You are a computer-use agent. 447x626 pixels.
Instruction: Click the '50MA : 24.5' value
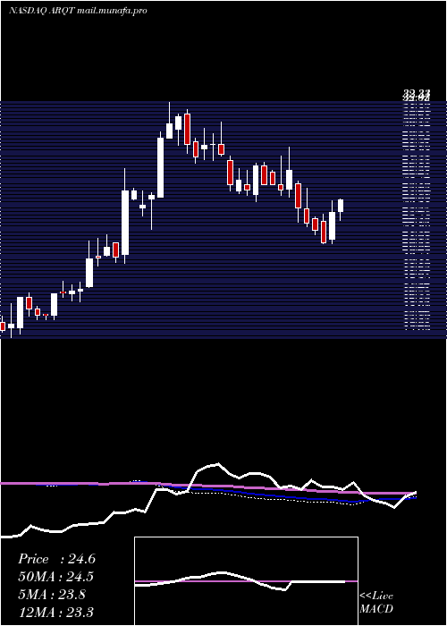point(56,577)
